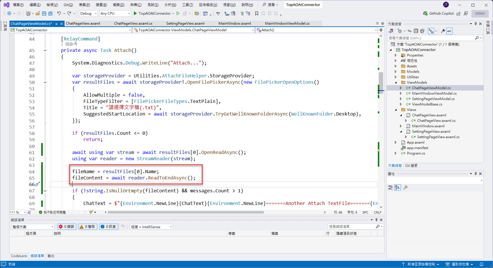This screenshot has height=268, width=493.
Task: Click Solution Explorer show all files icon
Action: click(422, 31)
